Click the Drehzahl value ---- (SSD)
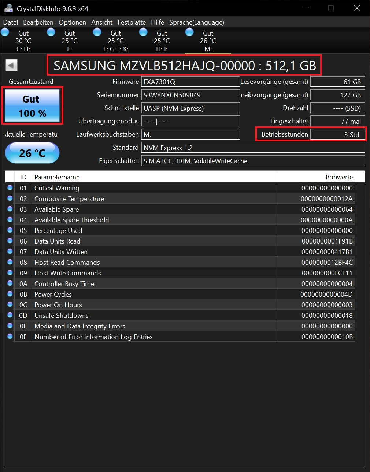Viewport: 370px width, 472px height. click(x=338, y=108)
